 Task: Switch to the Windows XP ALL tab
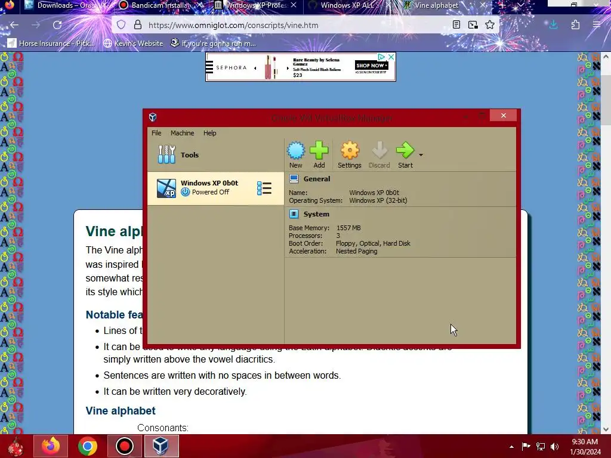pos(350,5)
